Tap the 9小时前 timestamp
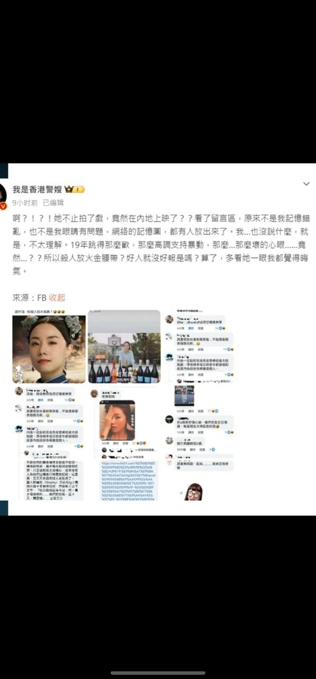 [25, 203]
